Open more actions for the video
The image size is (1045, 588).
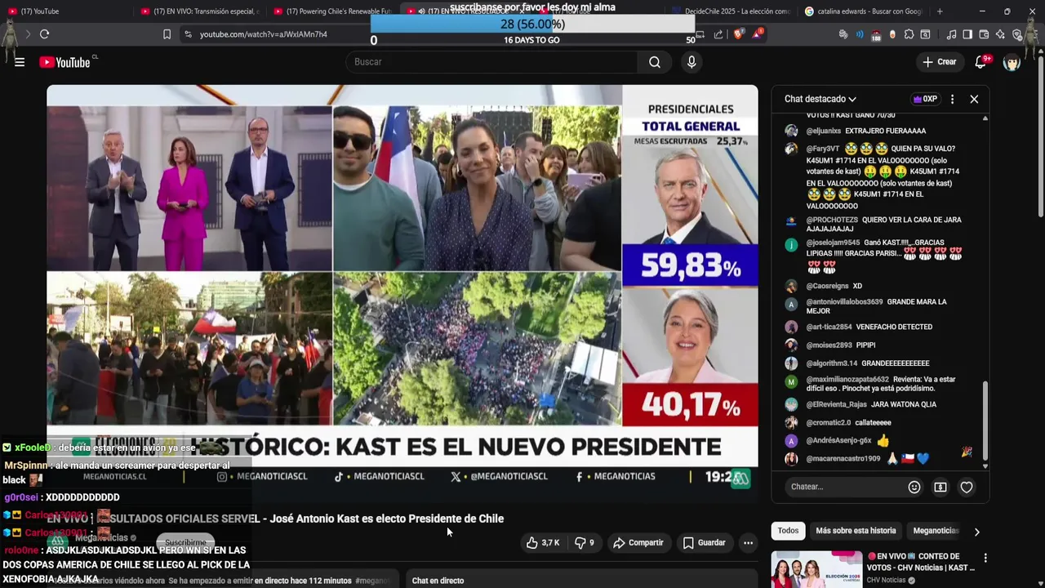(x=748, y=542)
